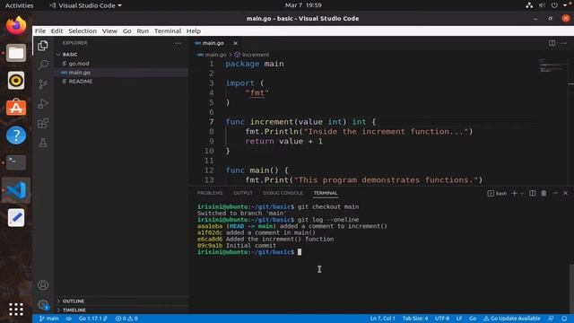Open the Manage gear in activity bar

pos(43,304)
